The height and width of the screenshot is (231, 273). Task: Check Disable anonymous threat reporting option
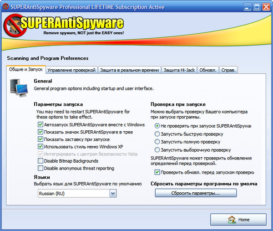point(40,169)
